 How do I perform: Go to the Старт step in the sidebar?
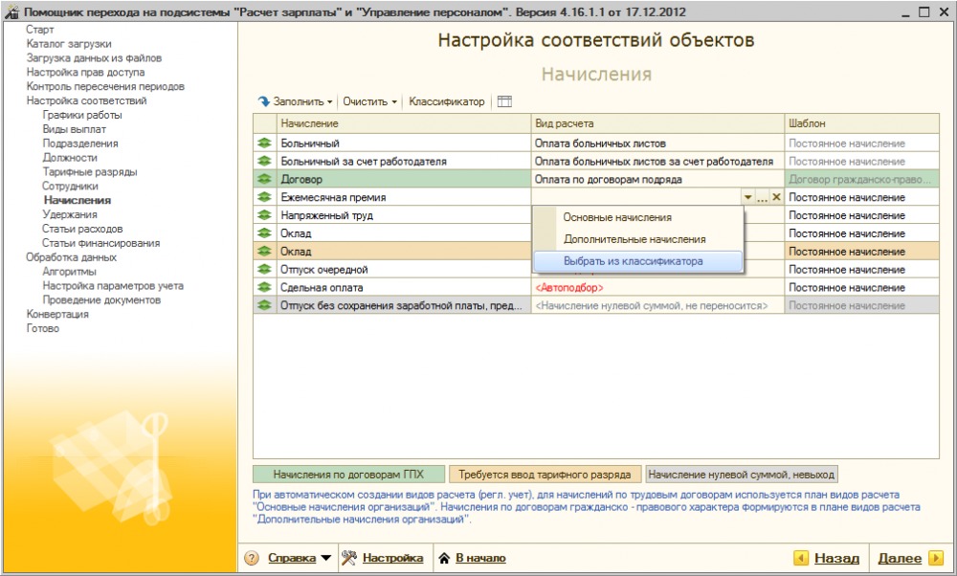[39, 30]
